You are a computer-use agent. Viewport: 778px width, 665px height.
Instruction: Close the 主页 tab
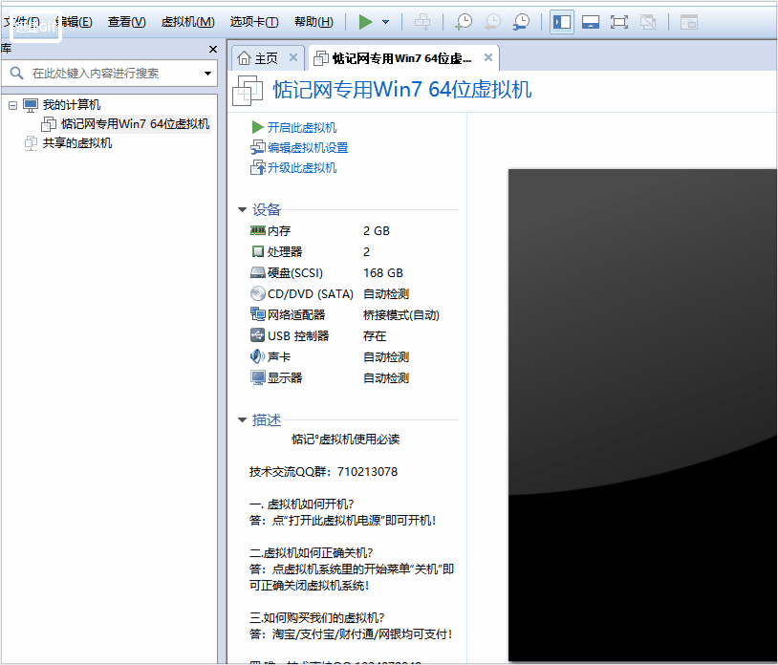coord(293,57)
